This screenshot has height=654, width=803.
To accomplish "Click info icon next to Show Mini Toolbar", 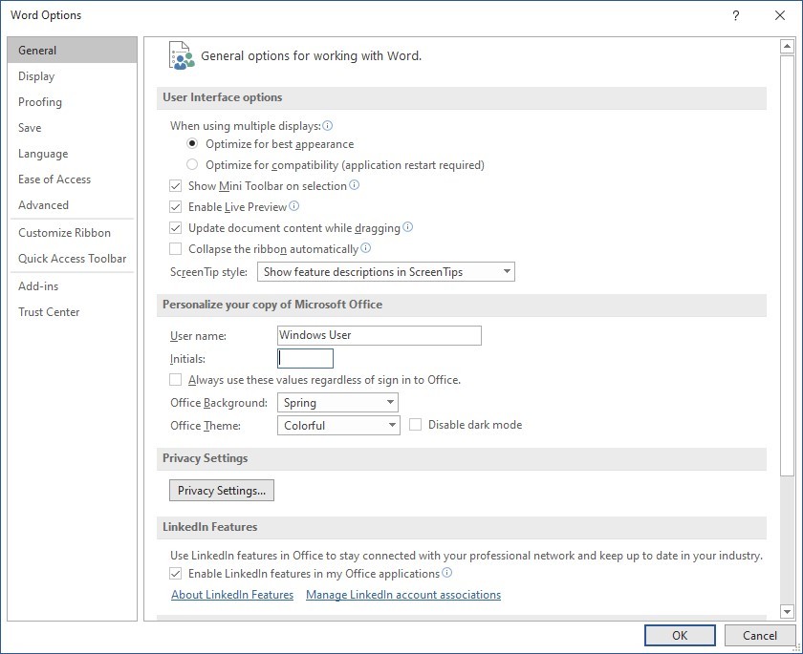I will 354,185.
